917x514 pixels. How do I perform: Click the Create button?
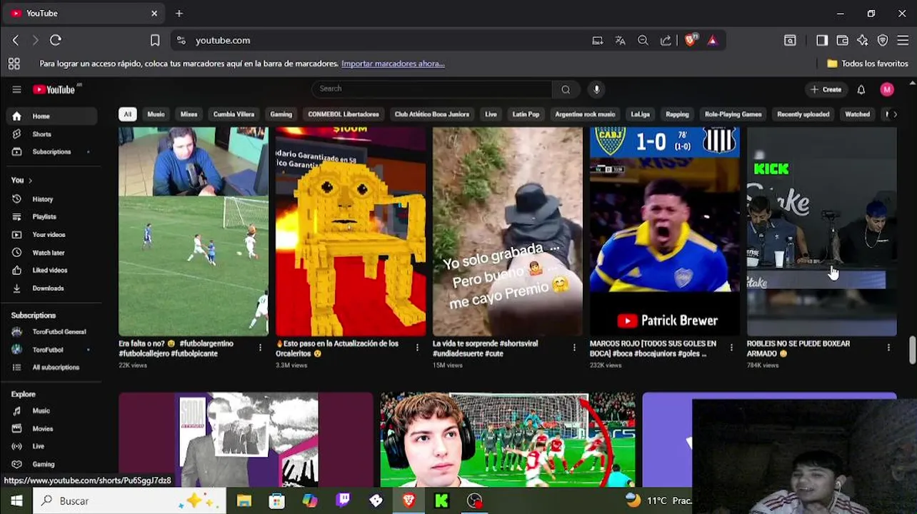[x=826, y=89]
